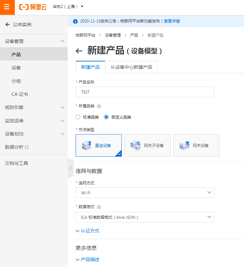Click the help icon next to 数据格式
Screen dimensions: 244x267
pos(99,207)
